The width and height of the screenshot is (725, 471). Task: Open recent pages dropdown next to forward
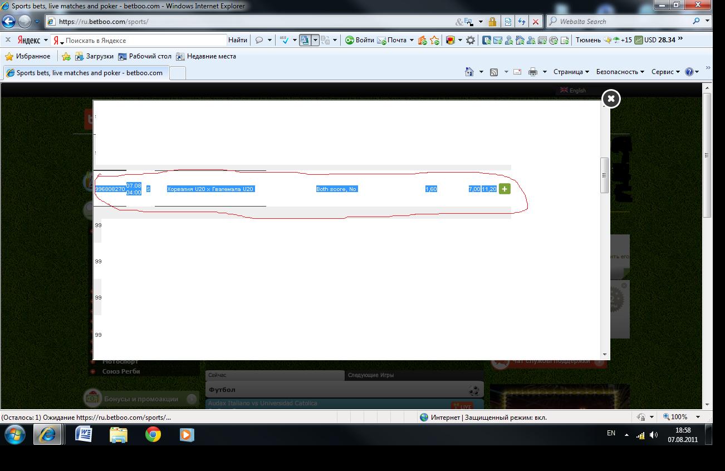click(37, 22)
